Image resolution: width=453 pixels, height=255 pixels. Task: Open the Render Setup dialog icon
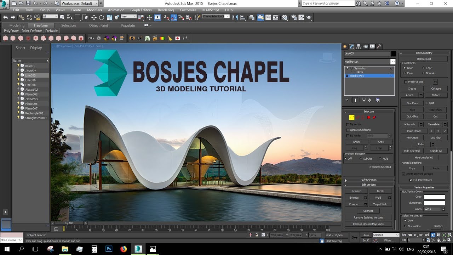[293, 17]
